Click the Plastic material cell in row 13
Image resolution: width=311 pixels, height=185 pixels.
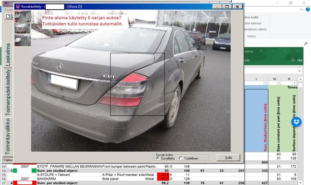(151, 167)
